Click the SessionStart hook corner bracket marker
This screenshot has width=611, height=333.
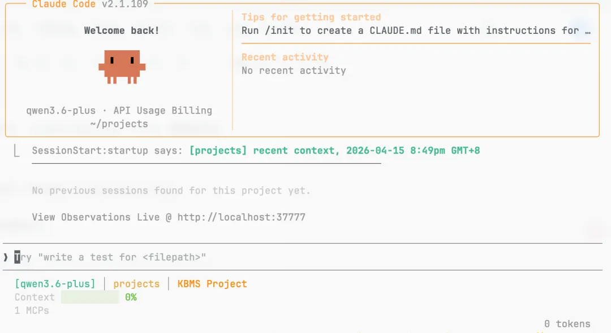[x=17, y=151]
